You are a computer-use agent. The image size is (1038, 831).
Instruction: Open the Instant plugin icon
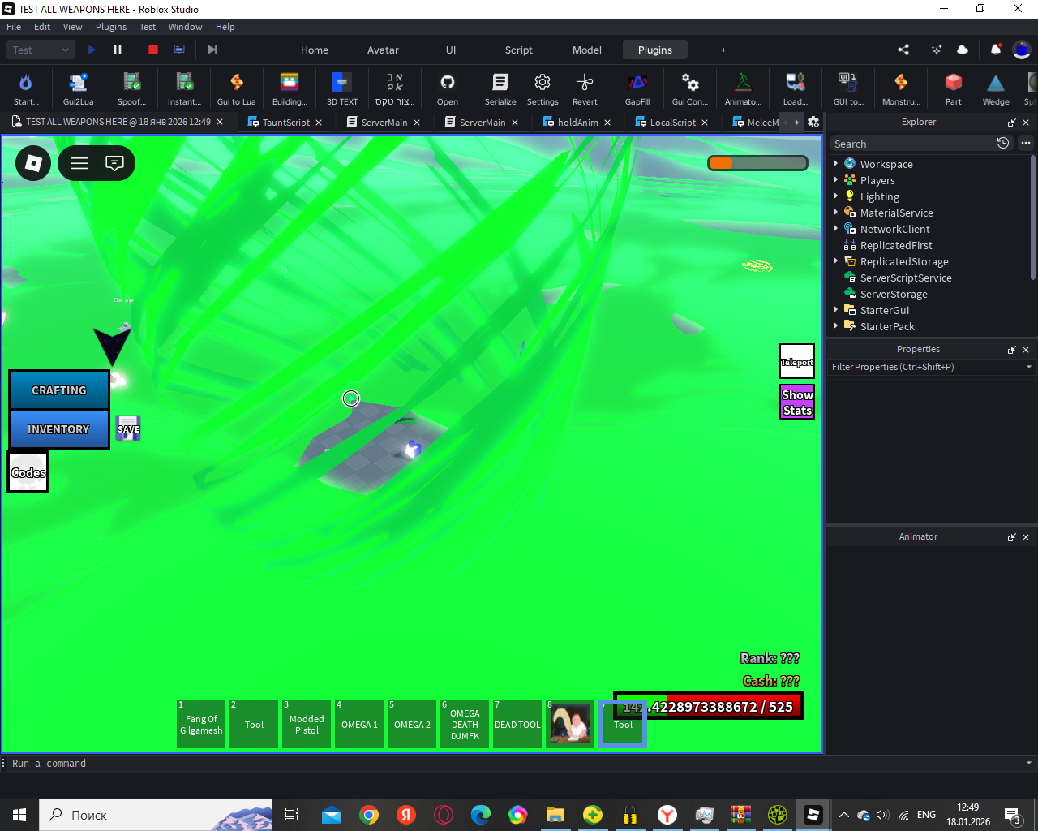[x=184, y=88]
